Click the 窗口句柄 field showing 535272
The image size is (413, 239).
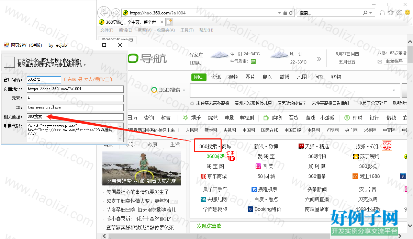pos(44,79)
